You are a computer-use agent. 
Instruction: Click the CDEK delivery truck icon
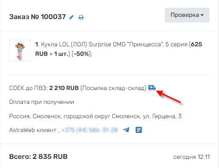[152, 88]
